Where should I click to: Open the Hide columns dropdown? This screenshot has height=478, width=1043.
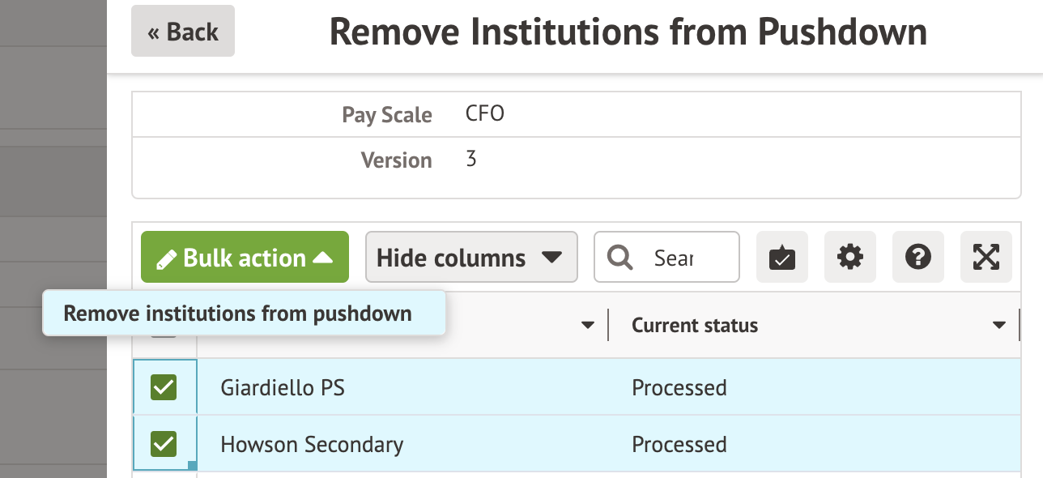(470, 258)
